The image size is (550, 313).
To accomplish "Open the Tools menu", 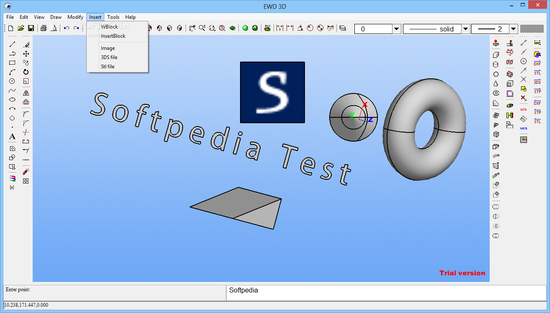I will (x=113, y=17).
